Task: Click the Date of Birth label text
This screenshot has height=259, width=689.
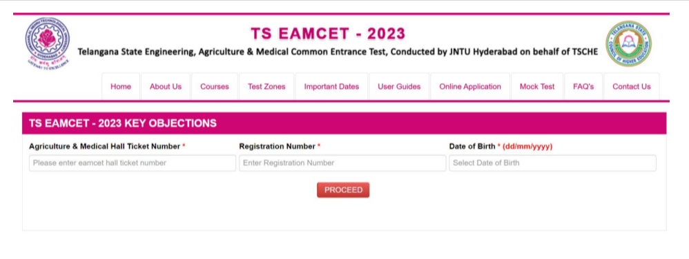Action: [x=472, y=146]
